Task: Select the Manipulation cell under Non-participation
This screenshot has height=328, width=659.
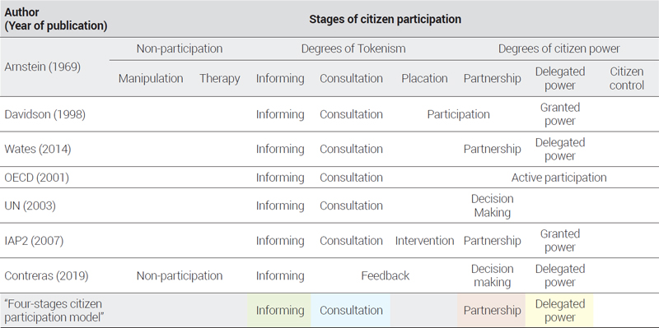Action: click(x=151, y=78)
